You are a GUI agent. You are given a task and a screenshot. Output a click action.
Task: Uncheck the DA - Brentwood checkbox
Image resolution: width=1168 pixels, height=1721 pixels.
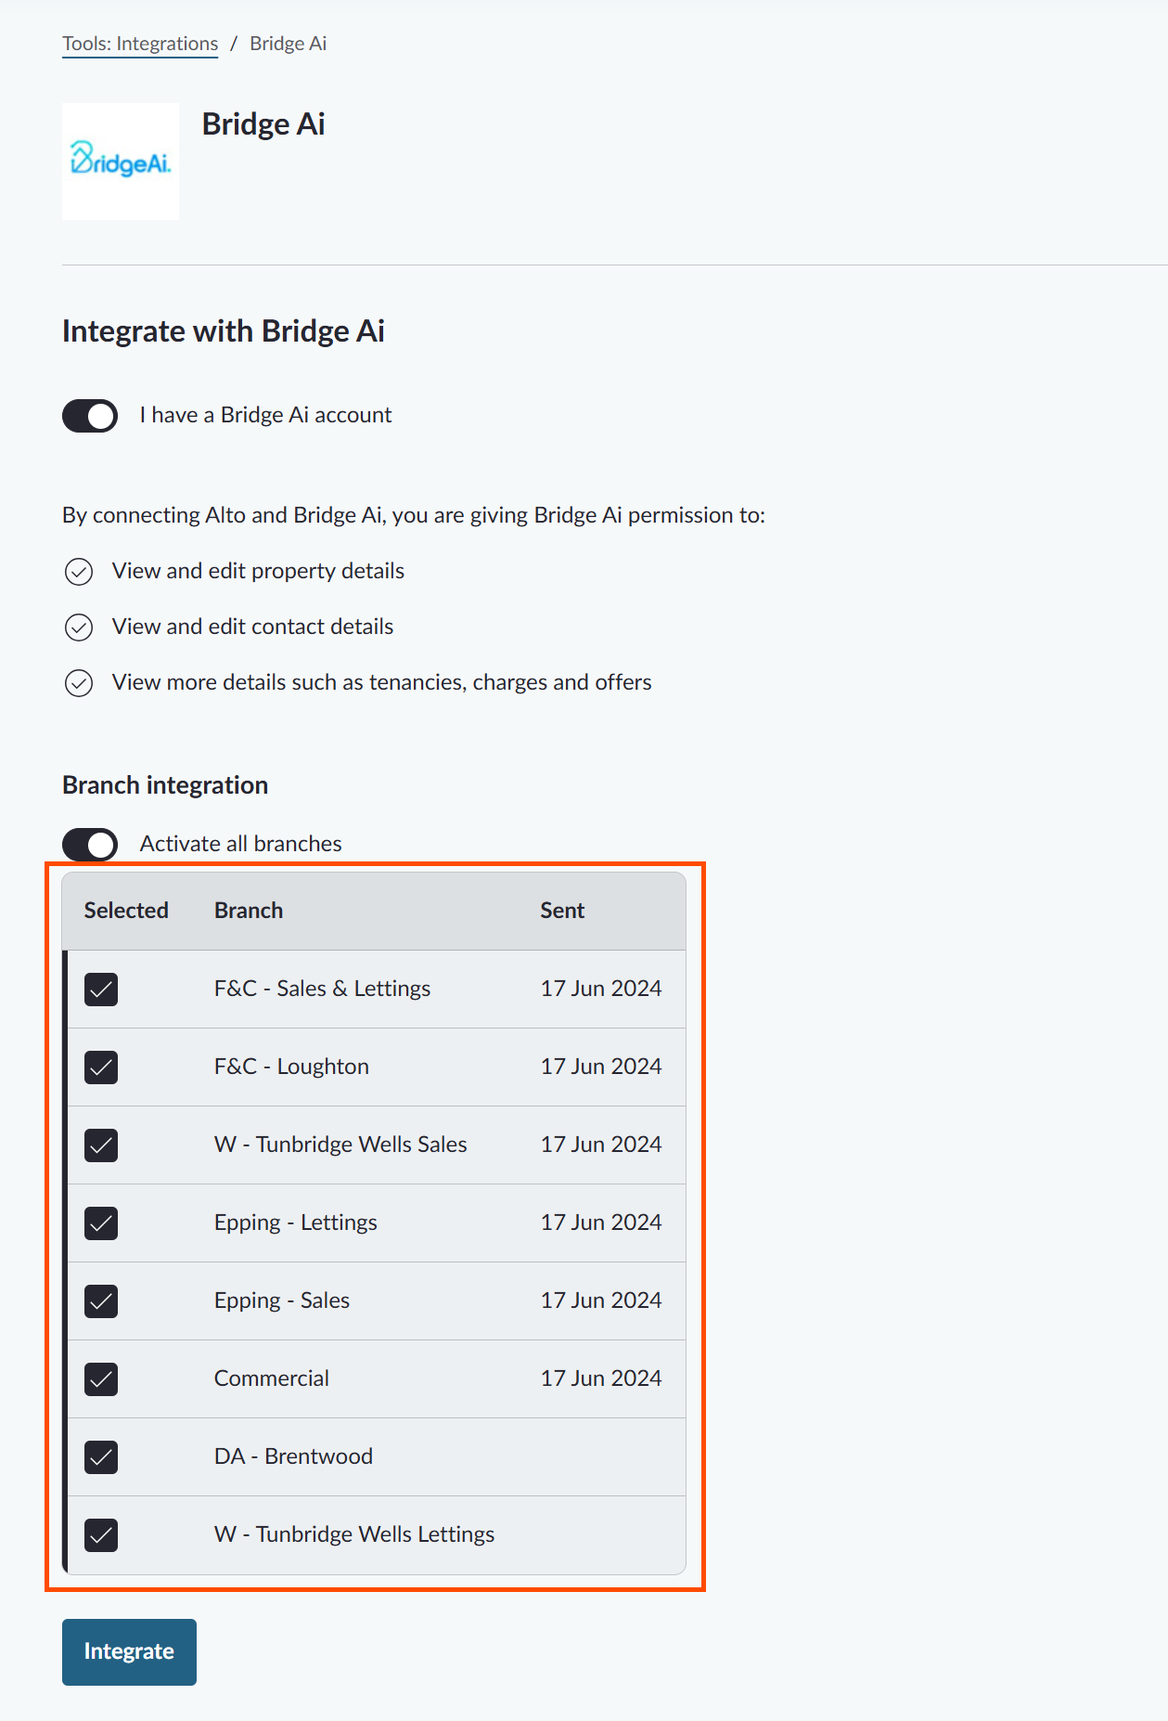tap(101, 1457)
